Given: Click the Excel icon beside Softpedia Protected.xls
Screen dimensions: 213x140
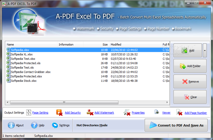Looking at the screenshot, I should coord(8,63).
